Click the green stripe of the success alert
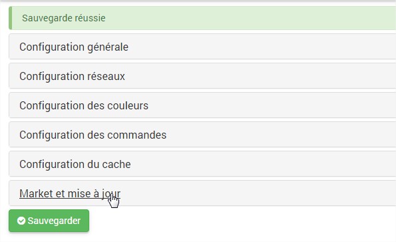 [x=11, y=18]
